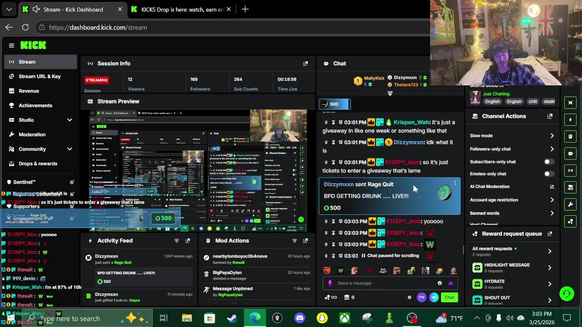582x327 pixels.
Task: Click the broadcast signal shortcut icon
Action: tap(571, 170)
